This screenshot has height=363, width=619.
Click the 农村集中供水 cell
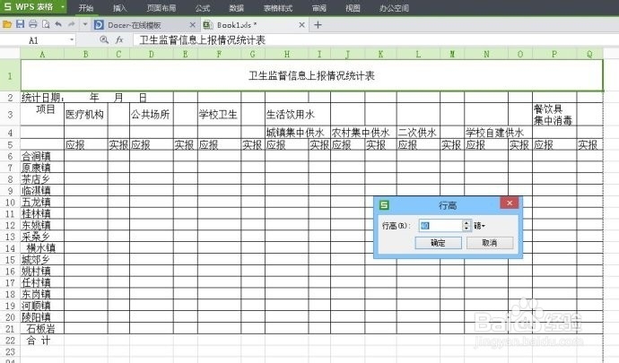(x=348, y=133)
